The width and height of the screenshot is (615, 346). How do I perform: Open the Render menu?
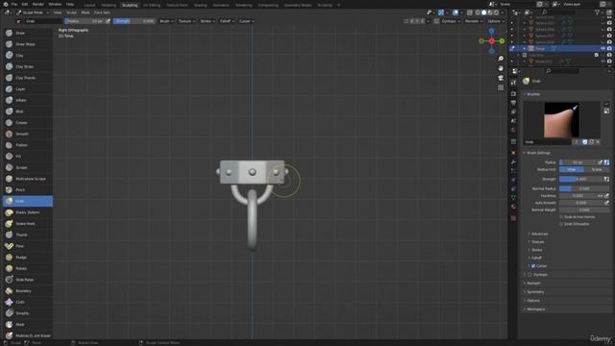[38, 4]
